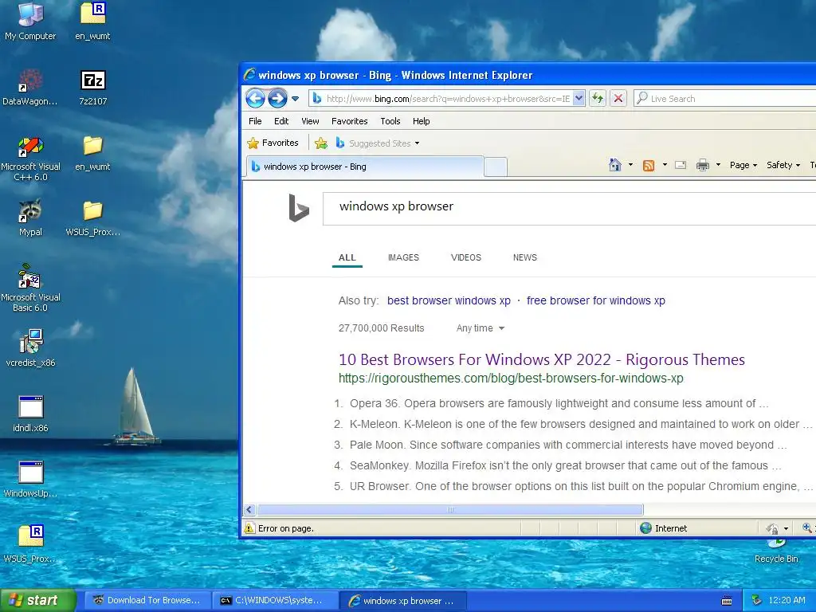Expand the address bar dropdown
The image size is (816, 612).
click(x=579, y=98)
